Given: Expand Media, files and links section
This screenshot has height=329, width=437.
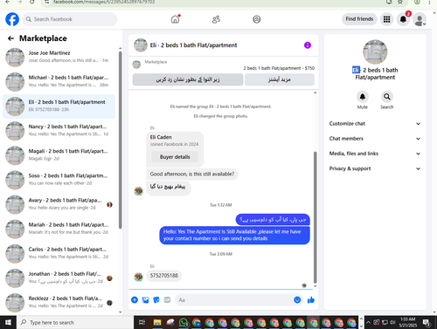Looking at the screenshot, I should (375, 154).
